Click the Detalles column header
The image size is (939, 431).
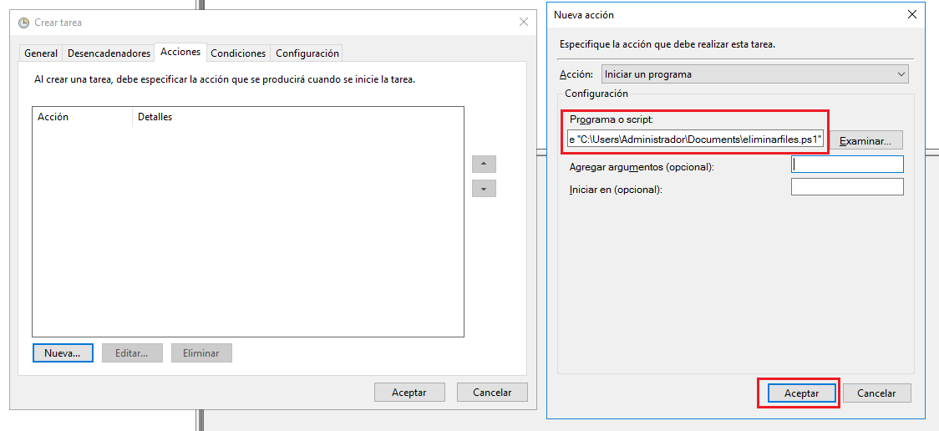[x=298, y=117]
